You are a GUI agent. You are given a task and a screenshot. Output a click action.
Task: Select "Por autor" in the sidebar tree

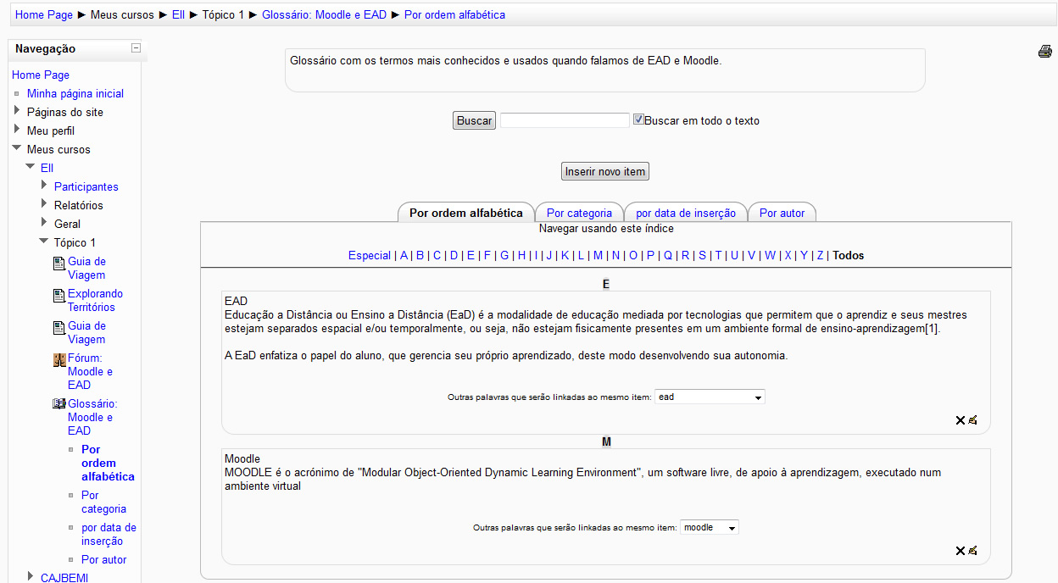click(104, 559)
